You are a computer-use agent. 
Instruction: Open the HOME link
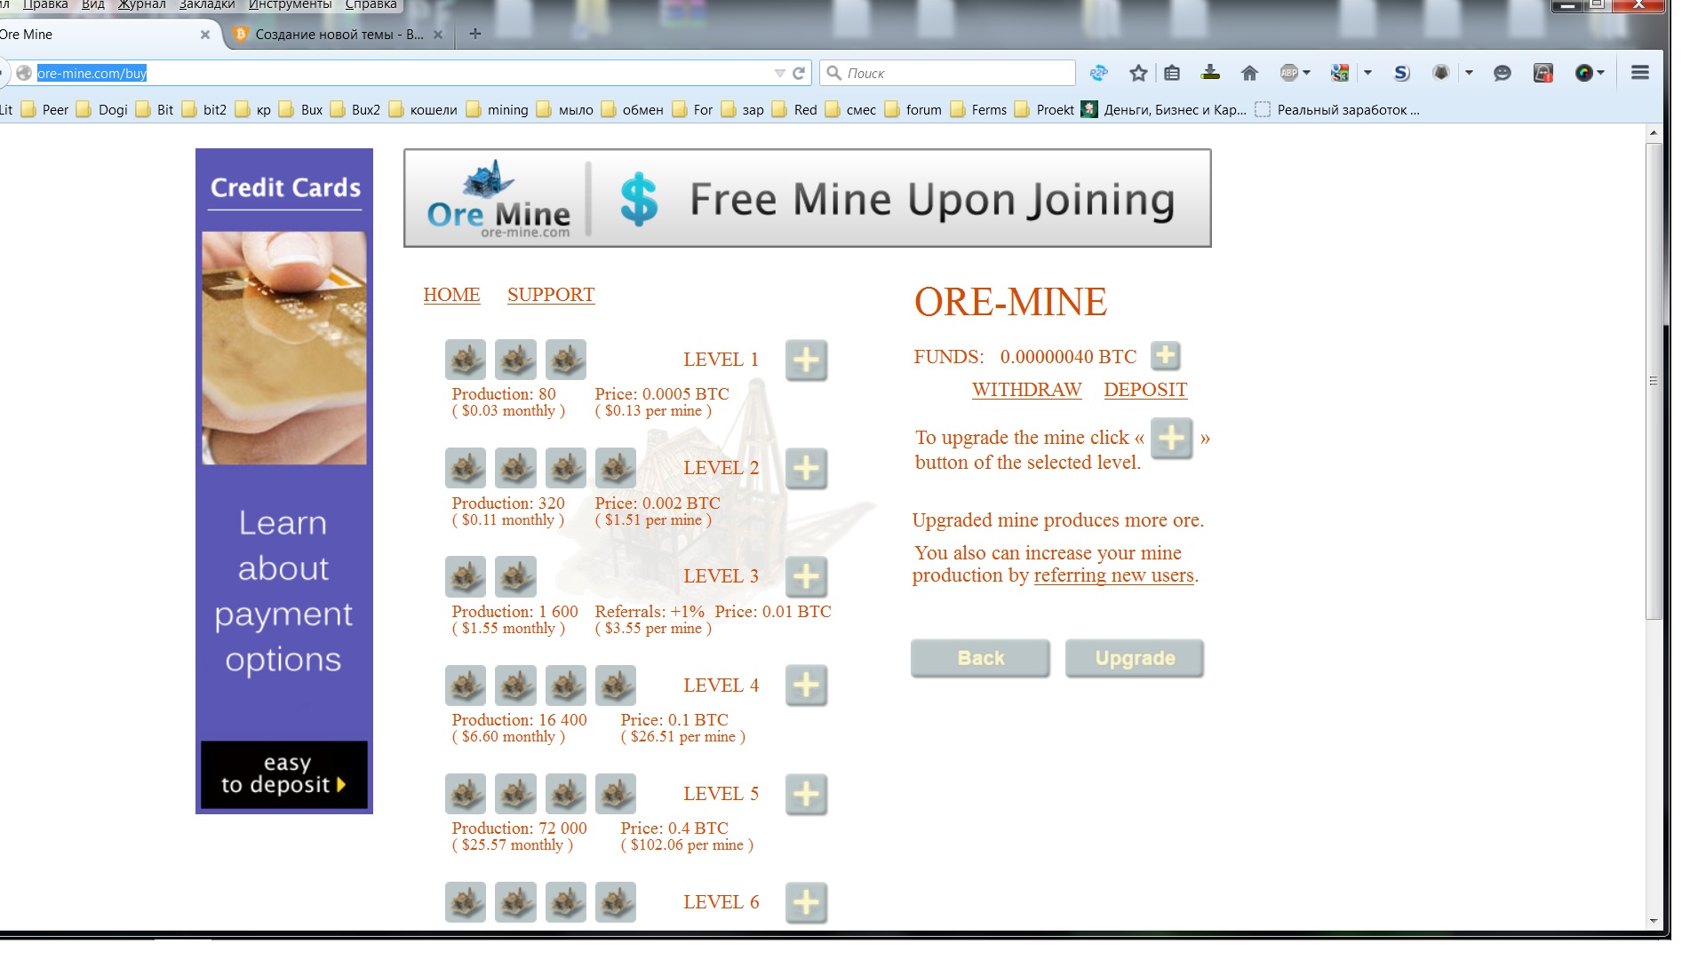pyautogui.click(x=451, y=295)
